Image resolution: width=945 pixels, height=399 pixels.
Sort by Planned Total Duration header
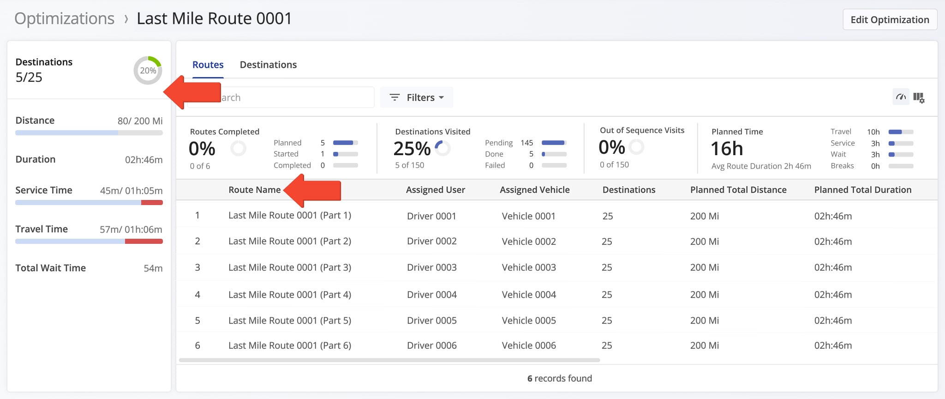[862, 190]
